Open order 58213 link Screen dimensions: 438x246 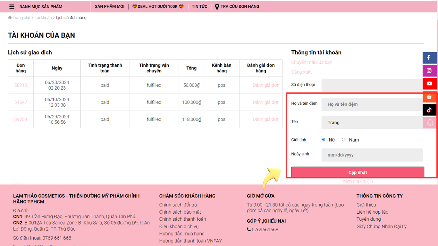click(21, 85)
